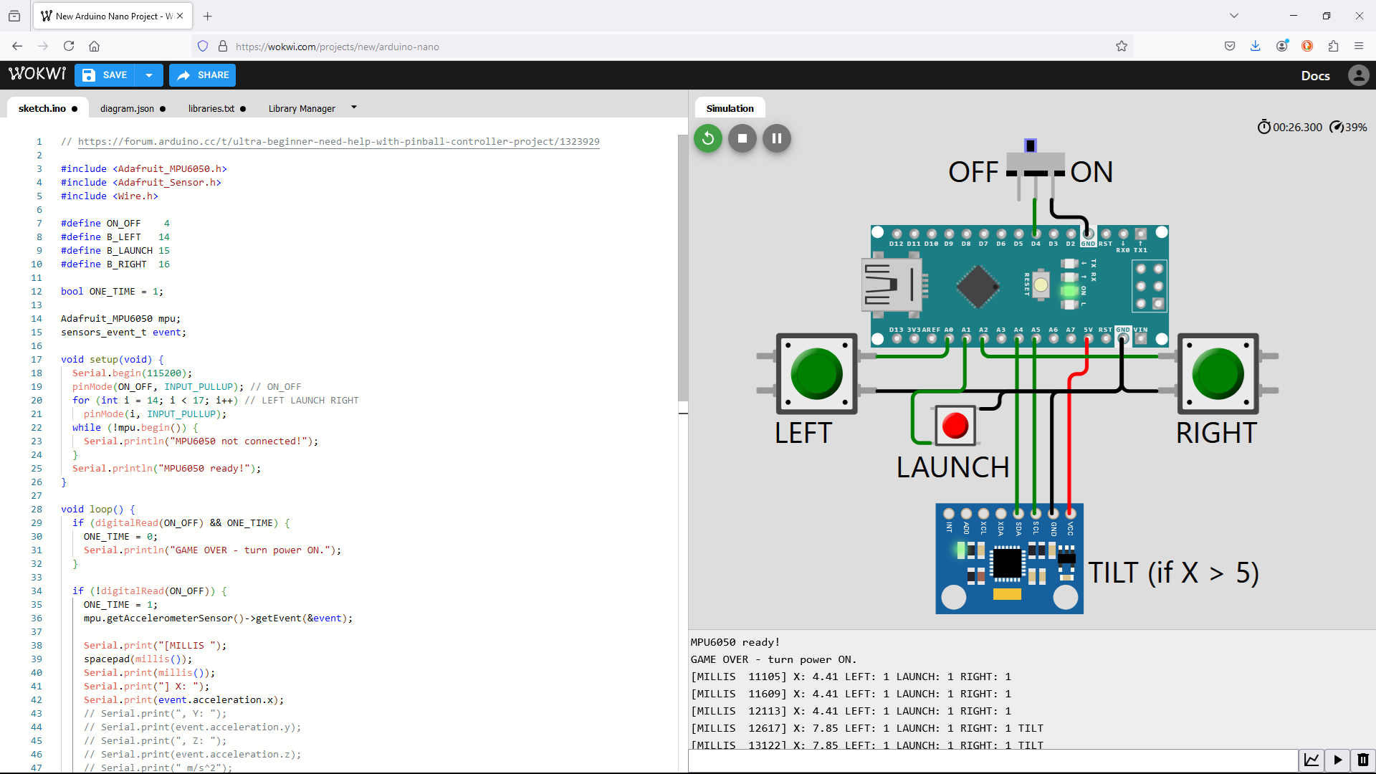Click the SHARE button
This screenshot has height=774, width=1376.
tap(202, 75)
